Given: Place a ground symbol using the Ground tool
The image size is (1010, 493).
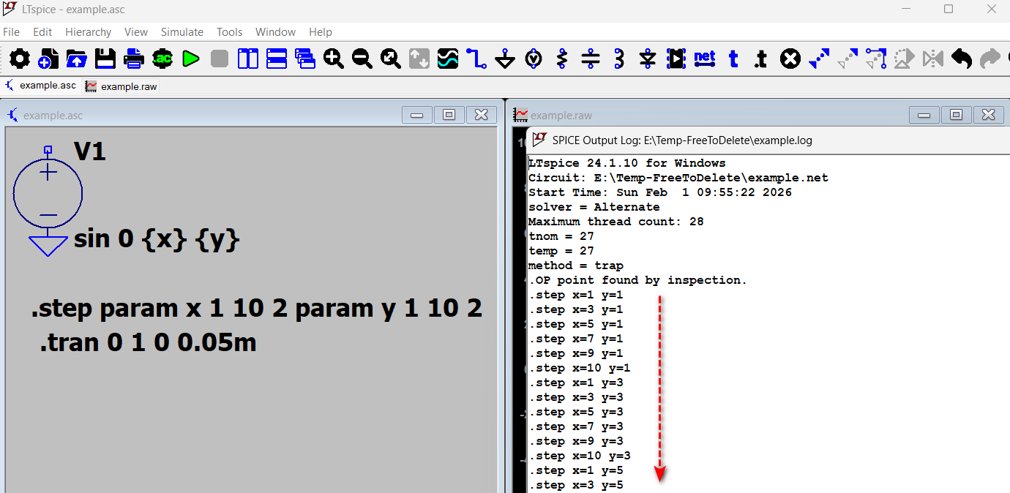Looking at the screenshot, I should 505,59.
